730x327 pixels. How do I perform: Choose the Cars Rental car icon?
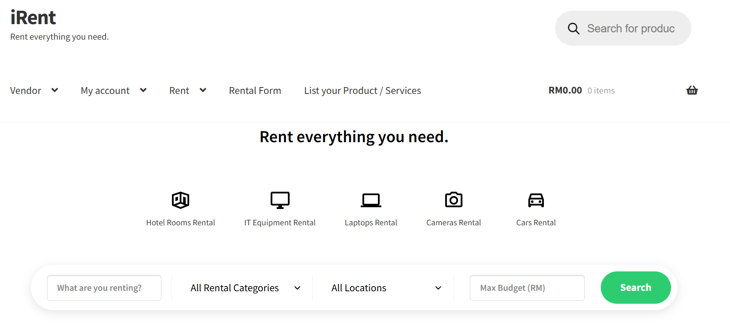pyautogui.click(x=536, y=200)
